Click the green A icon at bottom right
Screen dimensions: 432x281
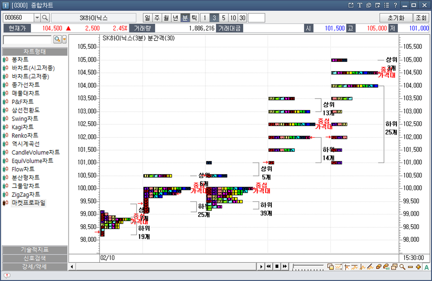coord(426,267)
